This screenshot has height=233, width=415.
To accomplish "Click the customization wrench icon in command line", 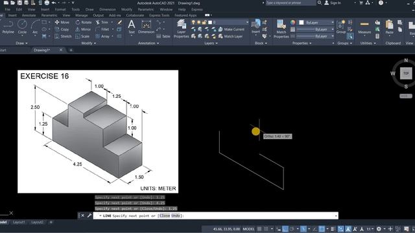I will pyautogui.click(x=89, y=216).
